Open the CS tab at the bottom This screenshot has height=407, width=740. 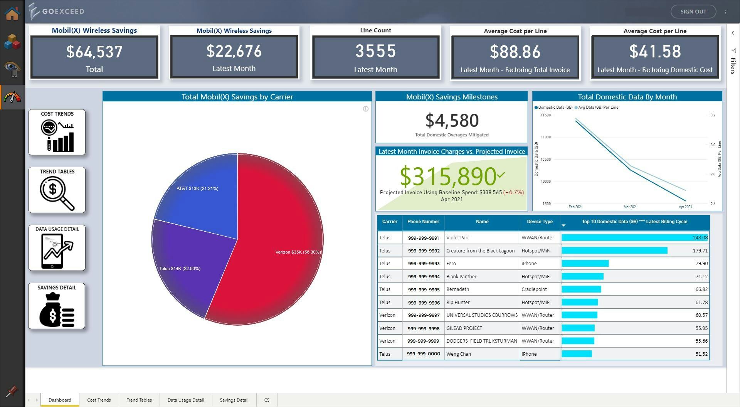coord(267,400)
